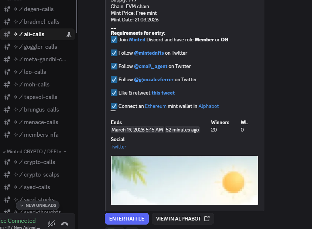Open the 'this tweet' link
Image resolution: width=312 pixels, height=229 pixels.
click(x=163, y=93)
